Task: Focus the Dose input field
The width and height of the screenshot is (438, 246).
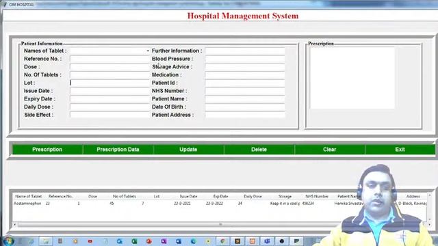Action: pos(109,67)
